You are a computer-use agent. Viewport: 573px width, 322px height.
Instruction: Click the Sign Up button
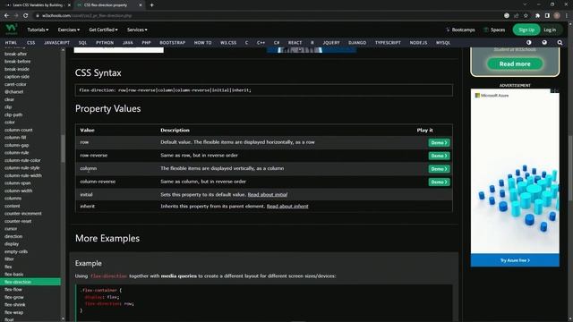coord(526,30)
